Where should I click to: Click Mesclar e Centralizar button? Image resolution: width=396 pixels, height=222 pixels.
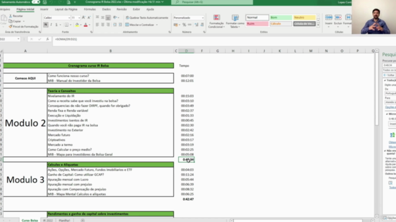(x=140, y=25)
